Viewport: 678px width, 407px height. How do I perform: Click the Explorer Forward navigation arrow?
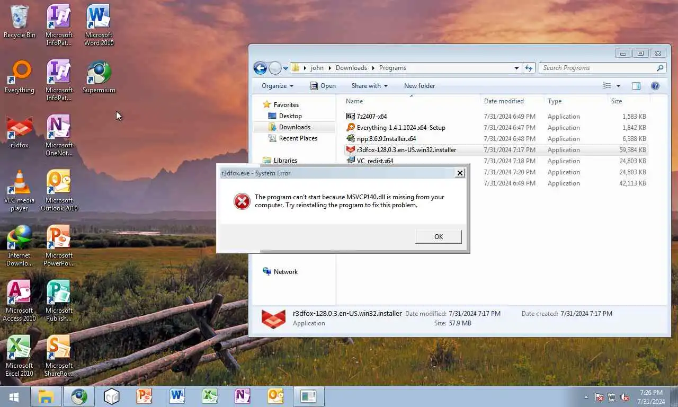pyautogui.click(x=275, y=68)
